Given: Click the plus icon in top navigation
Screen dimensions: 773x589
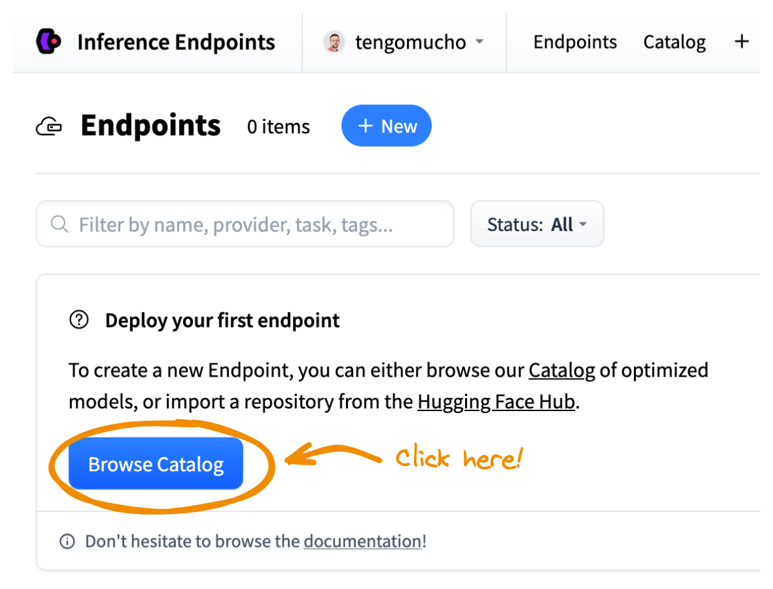Looking at the screenshot, I should 741,41.
